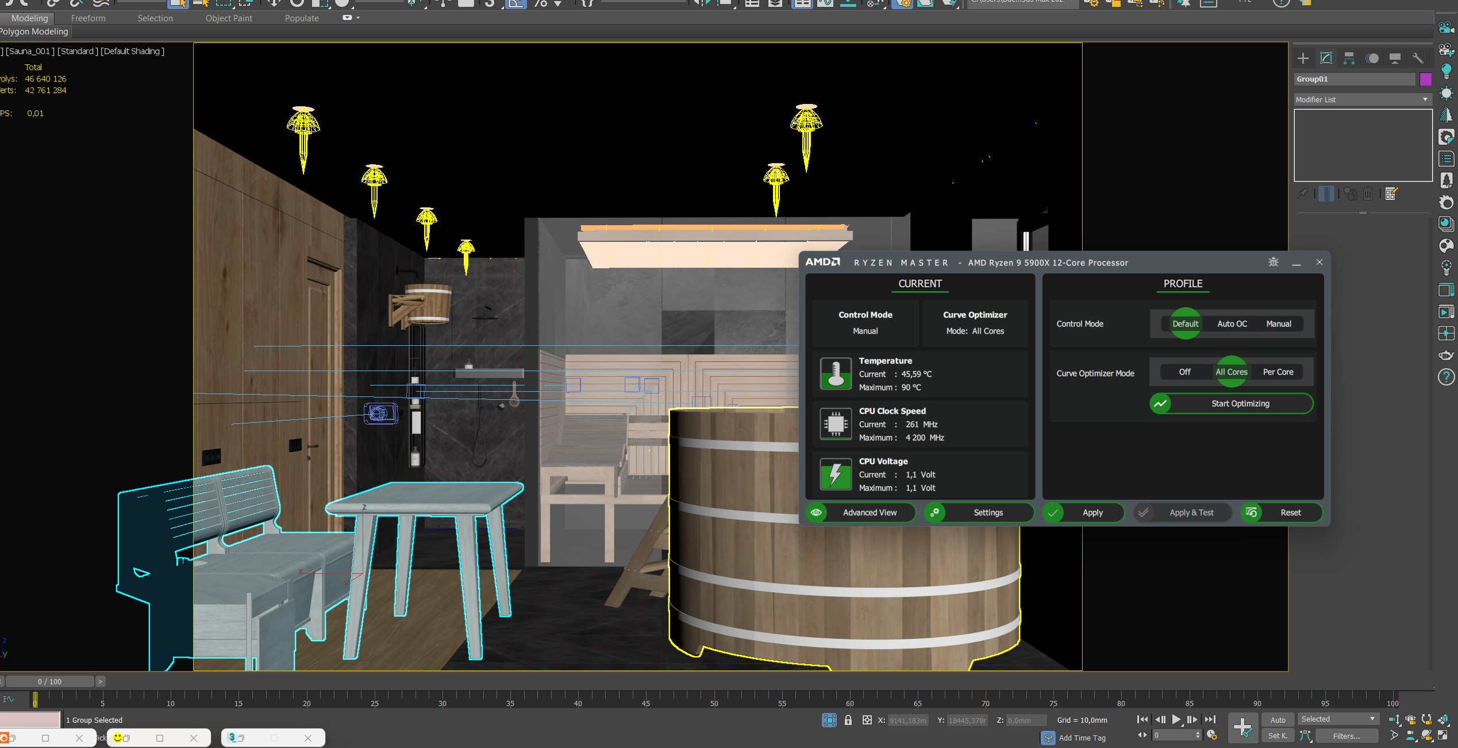Click the Set Keys plus-key button
This screenshot has height=748, width=1458.
[1242, 727]
